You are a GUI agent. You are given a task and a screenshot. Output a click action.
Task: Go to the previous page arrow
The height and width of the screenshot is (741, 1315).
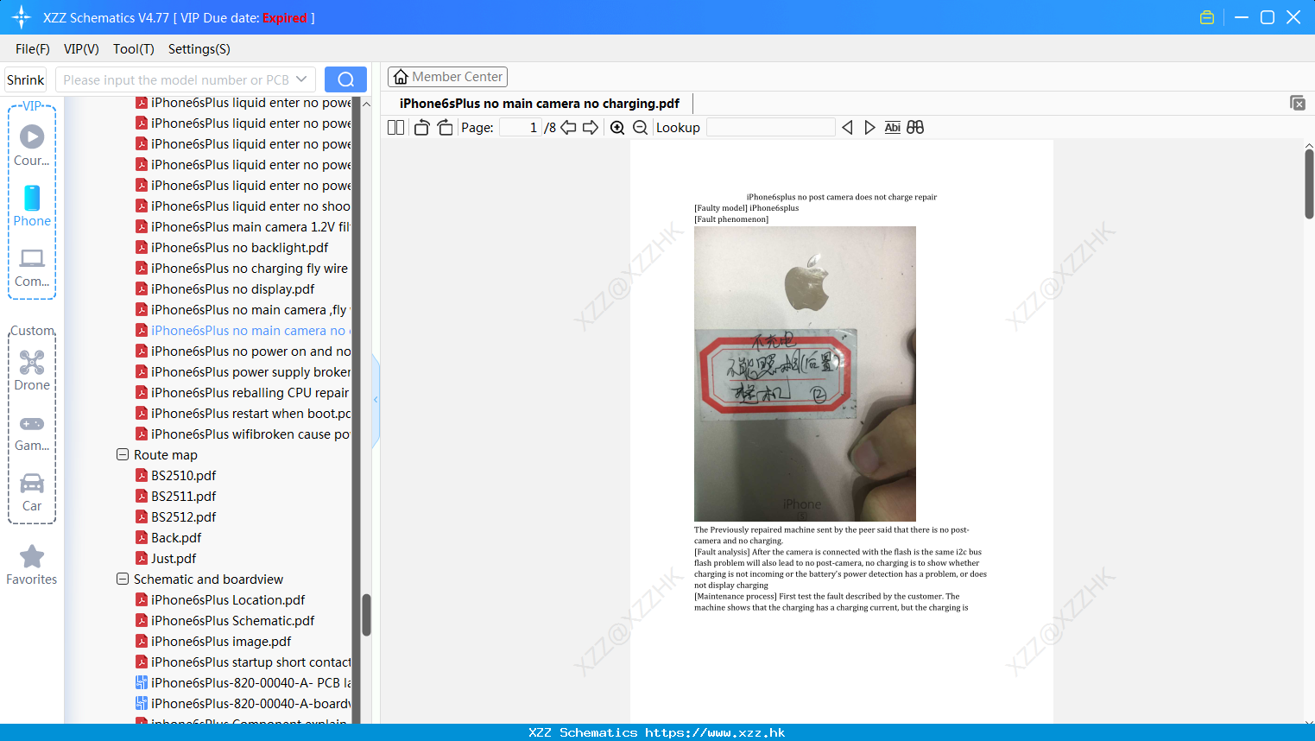click(x=568, y=128)
